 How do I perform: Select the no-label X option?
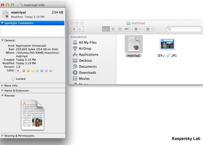click(x=18, y=71)
